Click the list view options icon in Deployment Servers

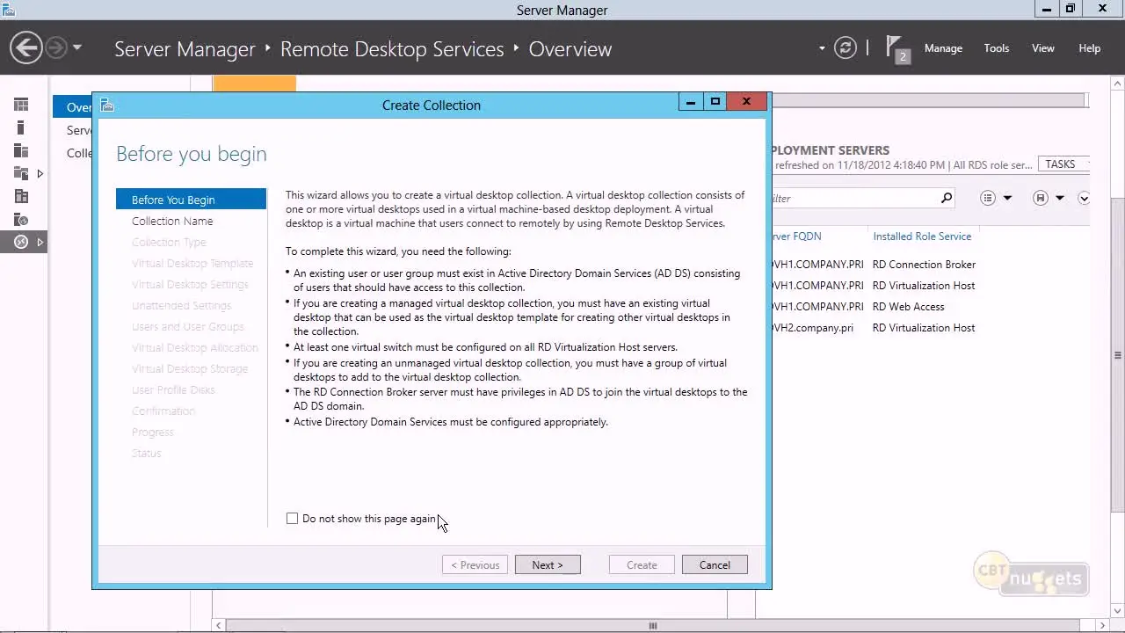(988, 198)
